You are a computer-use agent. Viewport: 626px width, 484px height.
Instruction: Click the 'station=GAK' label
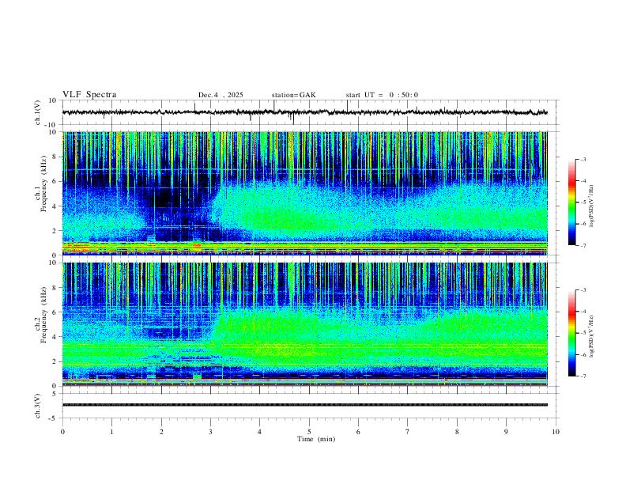click(293, 95)
